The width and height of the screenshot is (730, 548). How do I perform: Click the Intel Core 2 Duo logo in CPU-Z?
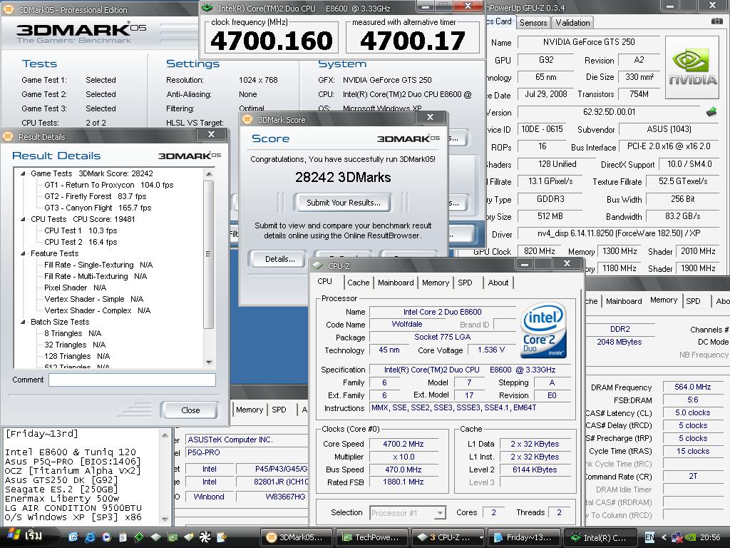pyautogui.click(x=544, y=330)
